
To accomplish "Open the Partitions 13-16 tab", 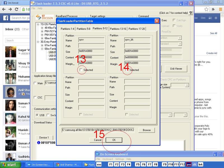I will coord(118,29).
